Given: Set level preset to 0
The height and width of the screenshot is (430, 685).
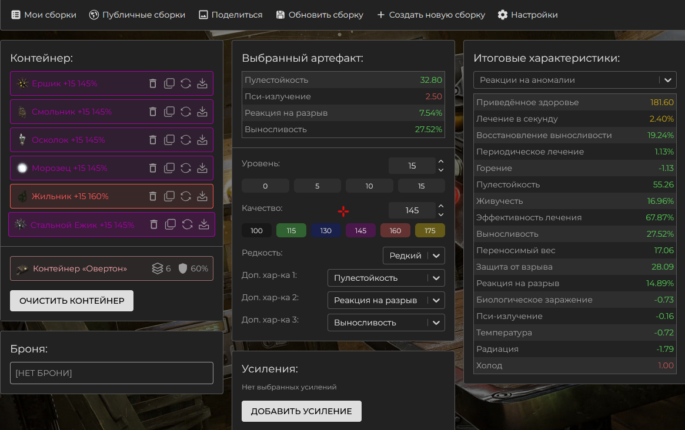Looking at the screenshot, I should pos(265,186).
